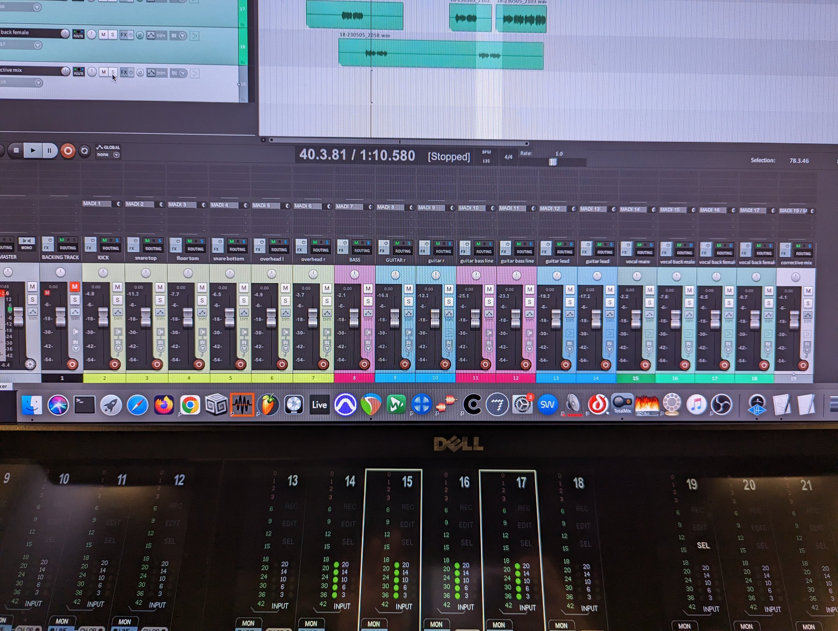Unmute the BACKING TRACK with its red M
The image size is (838, 631).
point(75,287)
